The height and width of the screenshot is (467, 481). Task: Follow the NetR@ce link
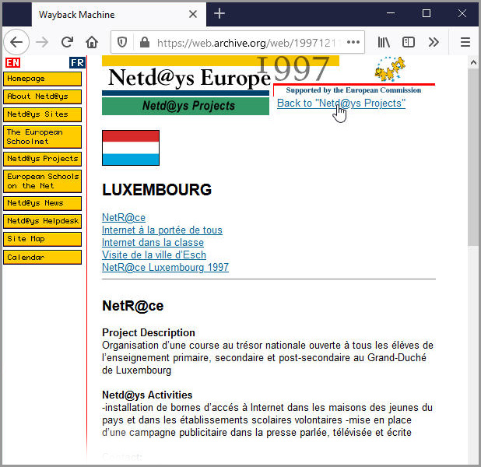coord(124,218)
